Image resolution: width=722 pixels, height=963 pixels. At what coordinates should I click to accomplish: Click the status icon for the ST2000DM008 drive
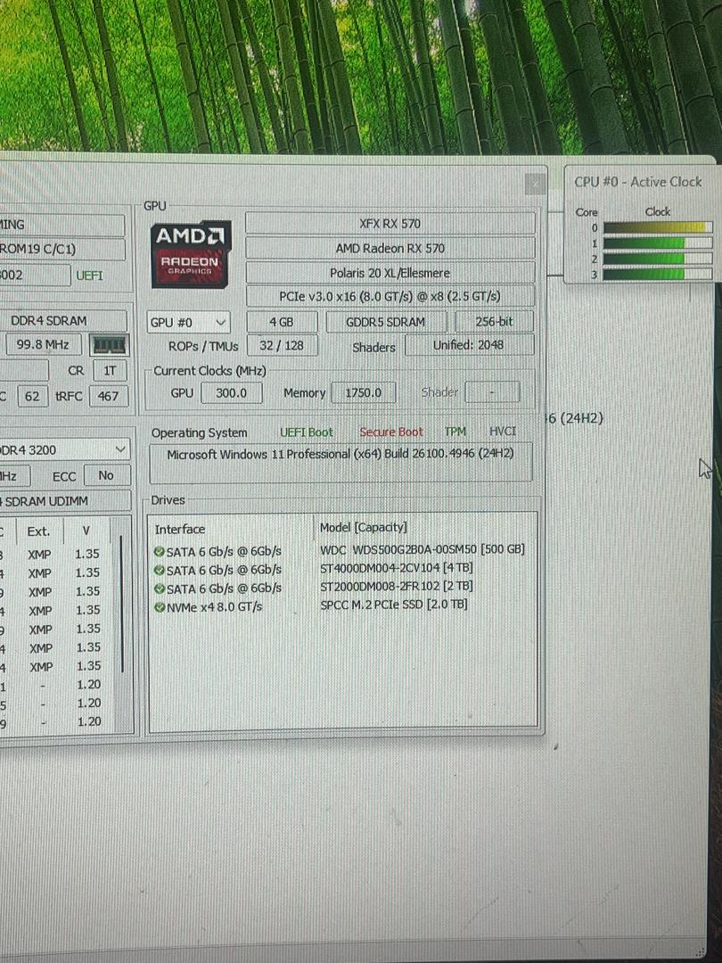tap(159, 588)
